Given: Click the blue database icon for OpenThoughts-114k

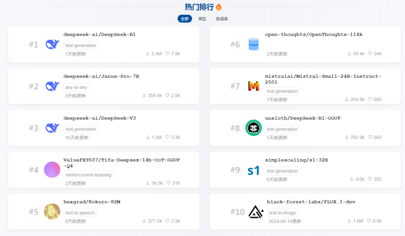Looking at the screenshot, I should pyautogui.click(x=254, y=44).
